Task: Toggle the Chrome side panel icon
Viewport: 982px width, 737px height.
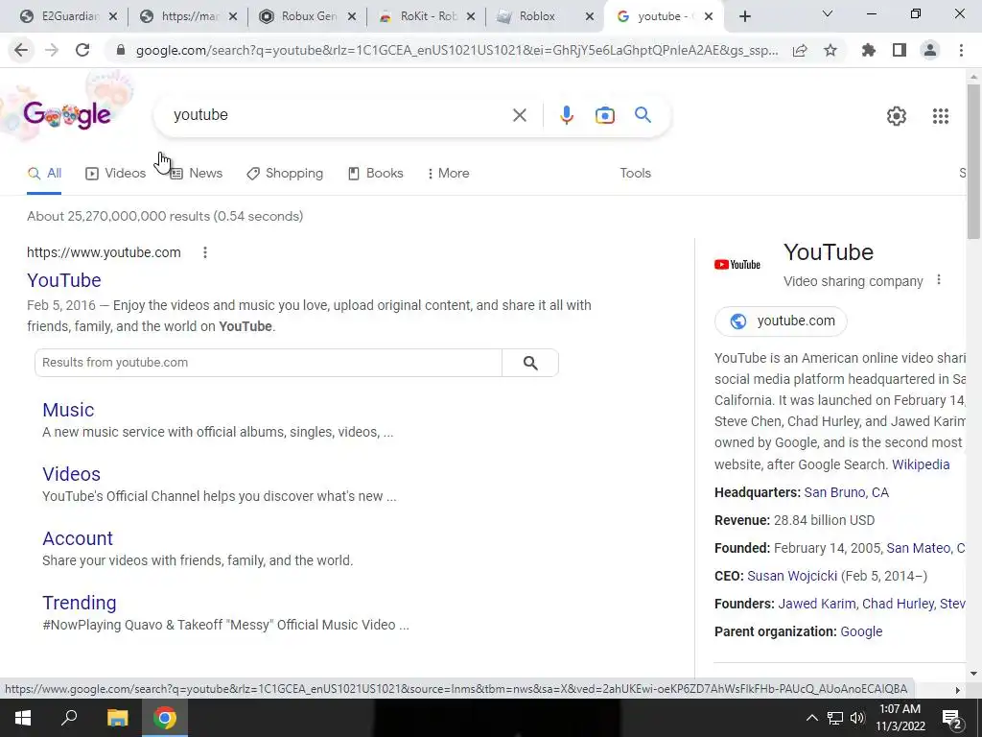Action: tap(900, 50)
